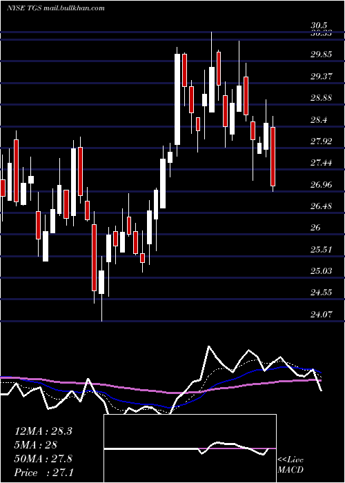Click the 29.37 price axis label
Screen dimensions: 345x483
[322, 77]
